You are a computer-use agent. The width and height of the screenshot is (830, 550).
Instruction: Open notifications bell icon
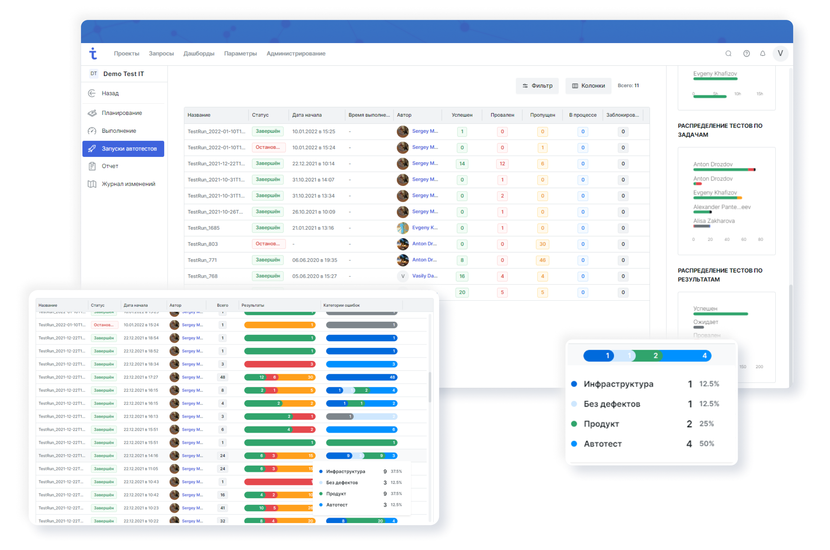point(763,53)
